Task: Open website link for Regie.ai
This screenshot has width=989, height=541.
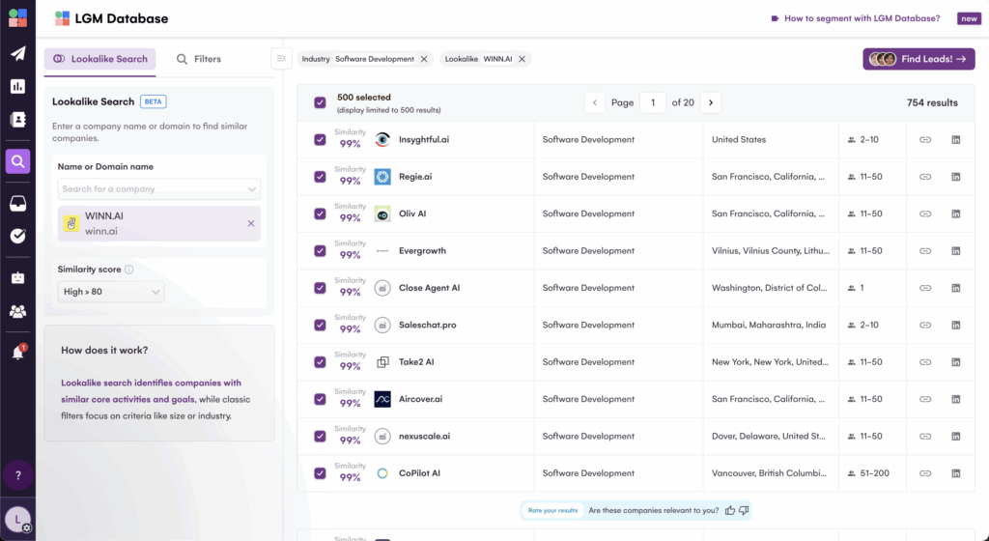Action: [x=924, y=177]
